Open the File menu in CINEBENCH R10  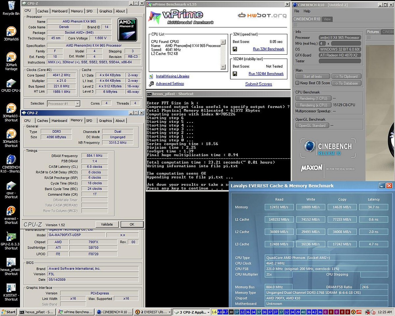pyautogui.click(x=297, y=11)
